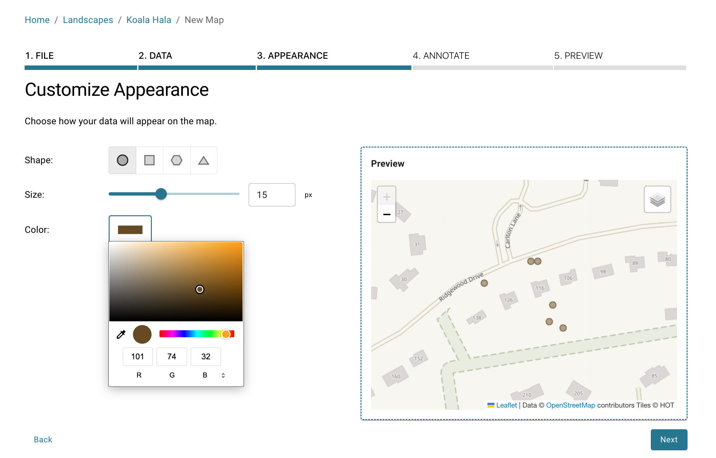Open the OpenStreetMap attribution link
The width and height of the screenshot is (716, 458).
coord(571,405)
